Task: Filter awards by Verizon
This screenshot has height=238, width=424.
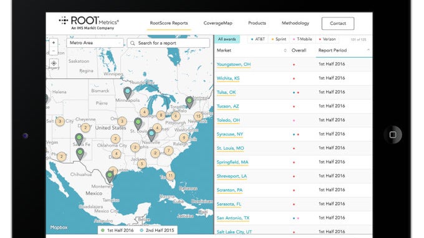Action: [327, 39]
